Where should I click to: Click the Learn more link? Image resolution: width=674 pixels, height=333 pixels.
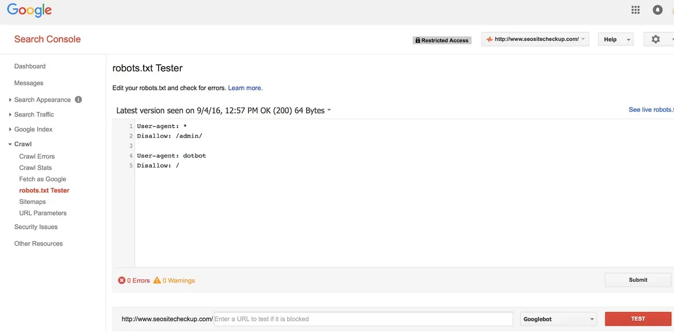point(245,88)
